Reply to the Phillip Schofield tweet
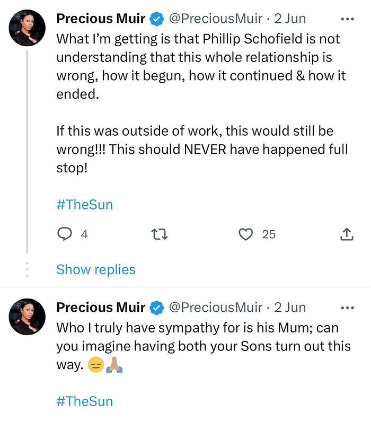Image resolution: width=371 pixels, height=421 pixels. [65, 234]
